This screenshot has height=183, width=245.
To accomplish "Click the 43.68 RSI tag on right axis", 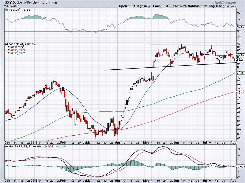I will tap(240, 27).
